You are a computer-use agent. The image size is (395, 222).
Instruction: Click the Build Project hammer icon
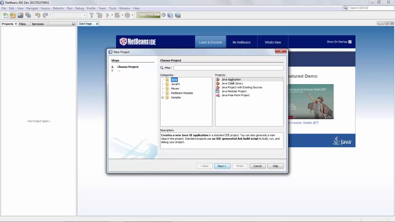point(92,15)
